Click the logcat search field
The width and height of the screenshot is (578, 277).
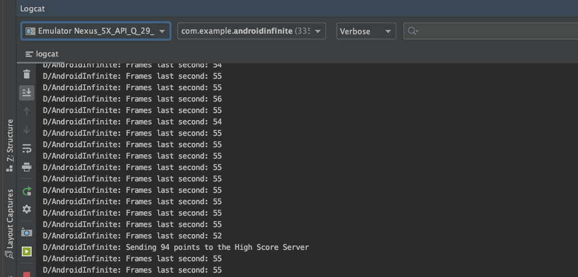(493, 31)
